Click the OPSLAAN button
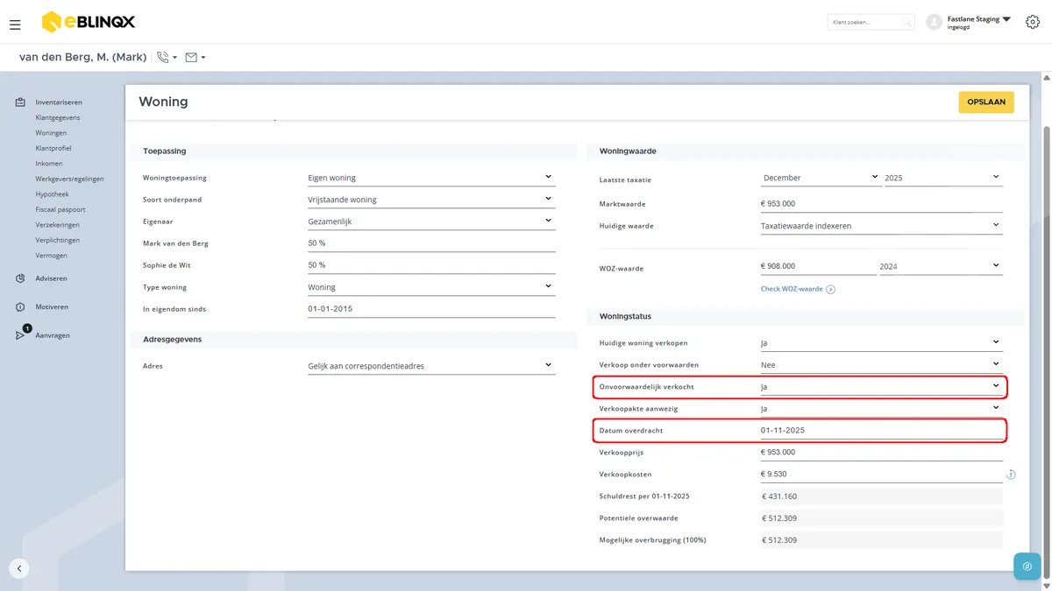 tap(986, 102)
